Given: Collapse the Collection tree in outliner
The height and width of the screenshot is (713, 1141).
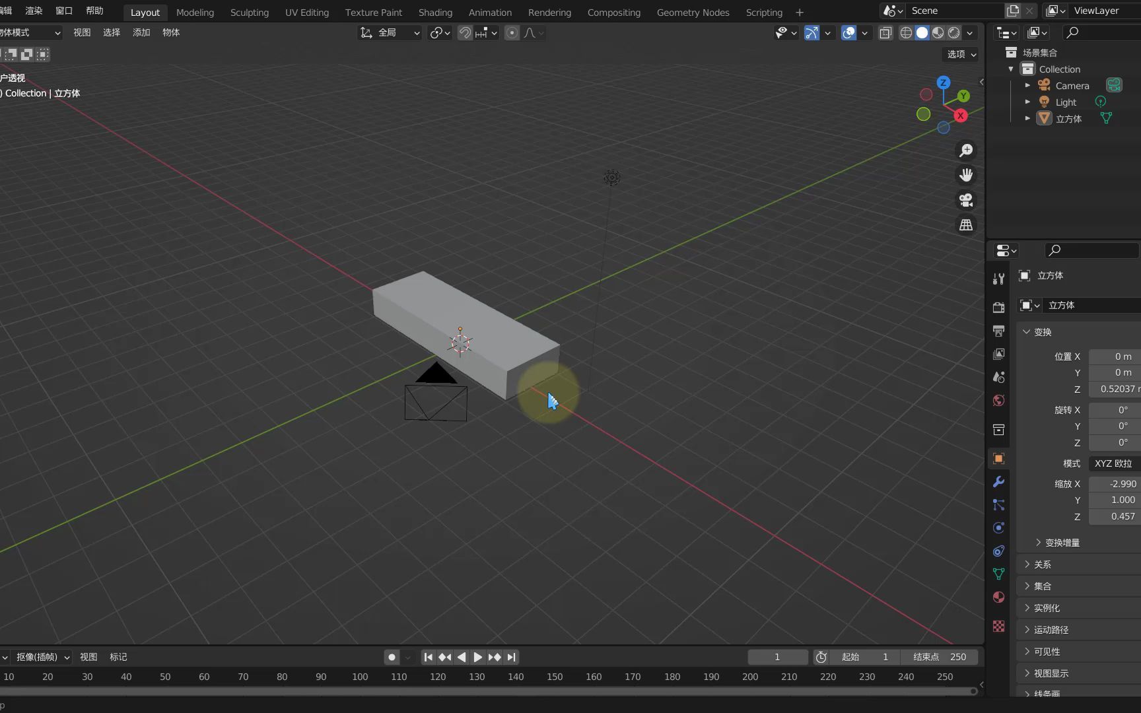Looking at the screenshot, I should (1011, 69).
